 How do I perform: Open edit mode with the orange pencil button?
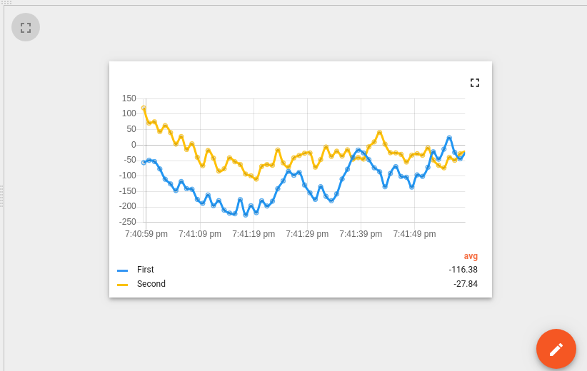coord(556,349)
